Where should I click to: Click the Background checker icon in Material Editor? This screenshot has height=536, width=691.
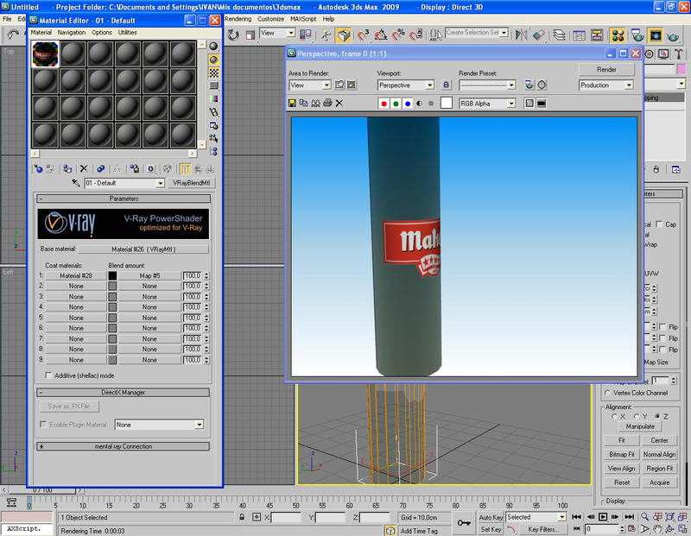click(x=213, y=73)
